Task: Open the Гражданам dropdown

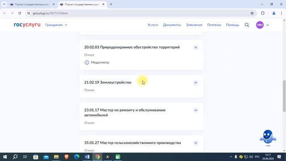Action: pyautogui.click(x=56, y=25)
